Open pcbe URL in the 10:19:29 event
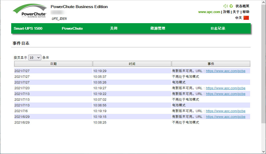 [225, 71]
